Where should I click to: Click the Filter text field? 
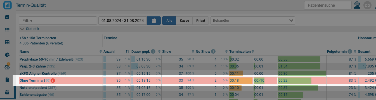(58, 21)
